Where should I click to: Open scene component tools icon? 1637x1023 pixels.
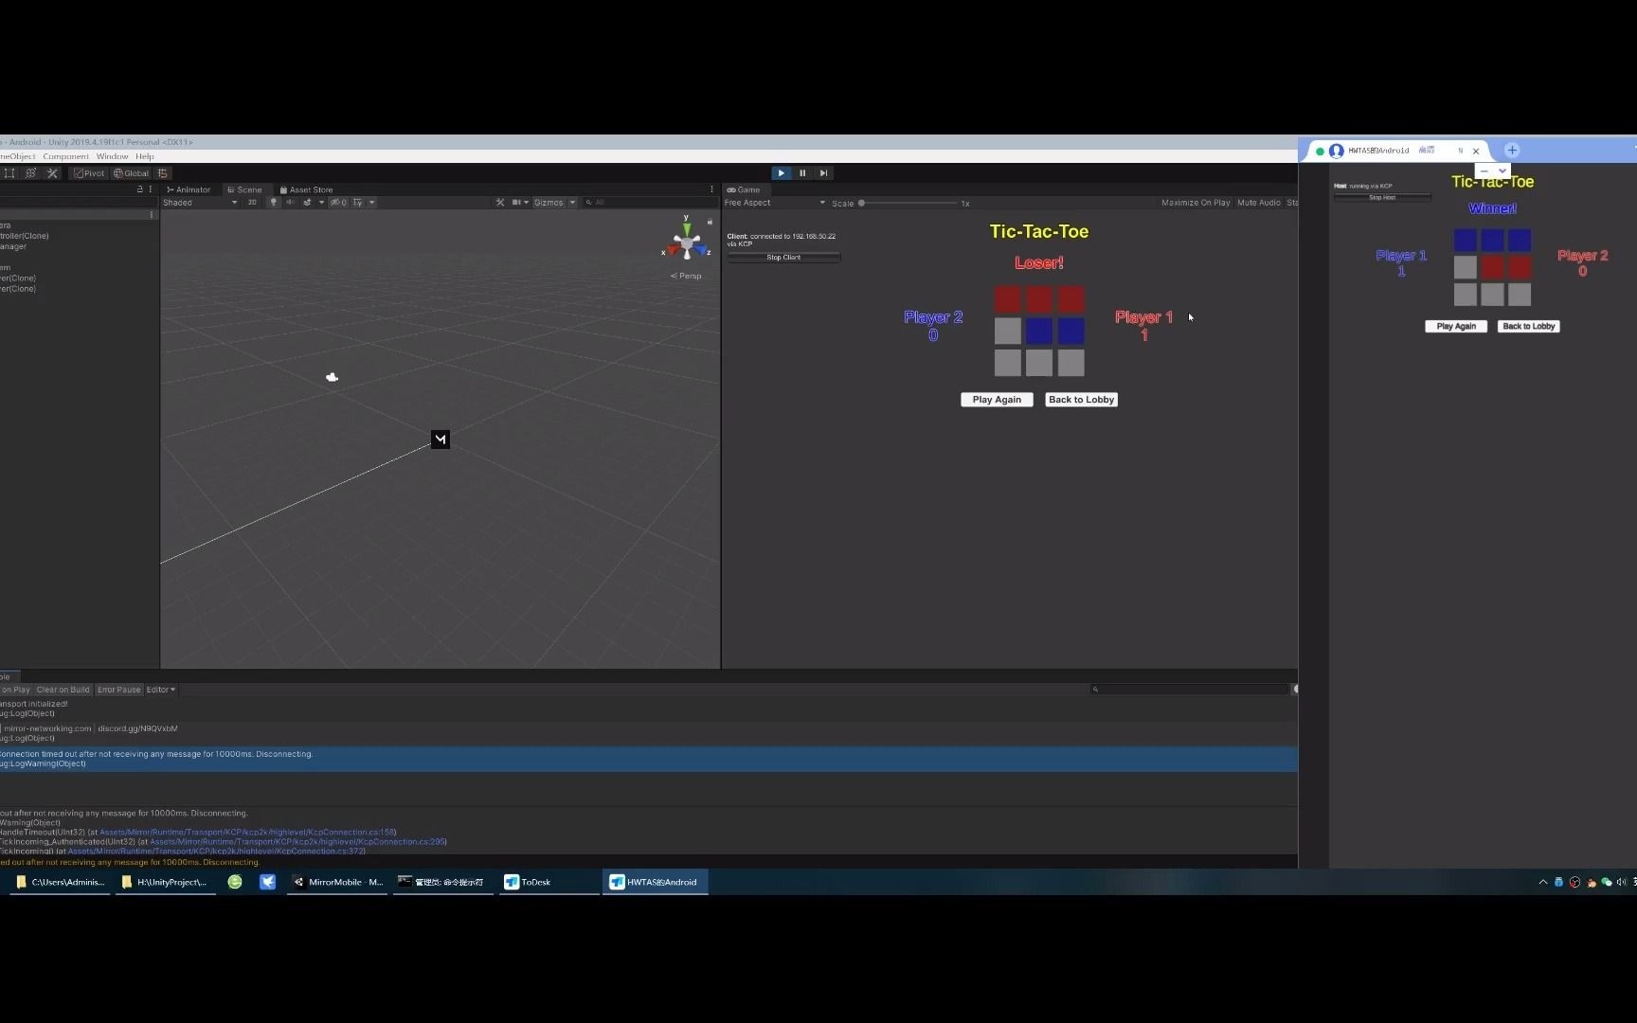500,203
